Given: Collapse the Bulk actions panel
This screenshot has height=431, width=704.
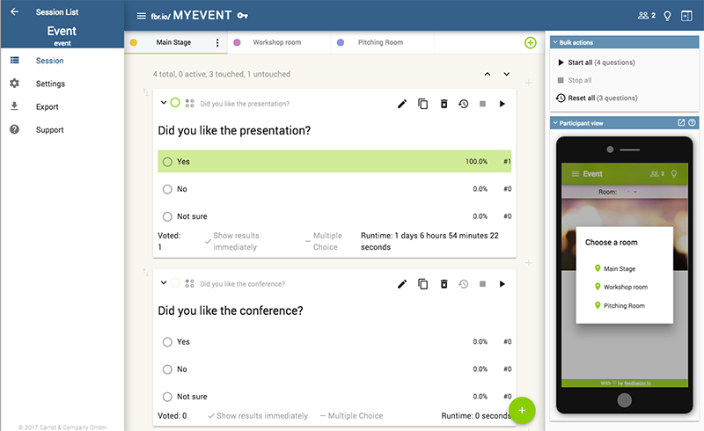Looking at the screenshot, I should click(x=554, y=42).
